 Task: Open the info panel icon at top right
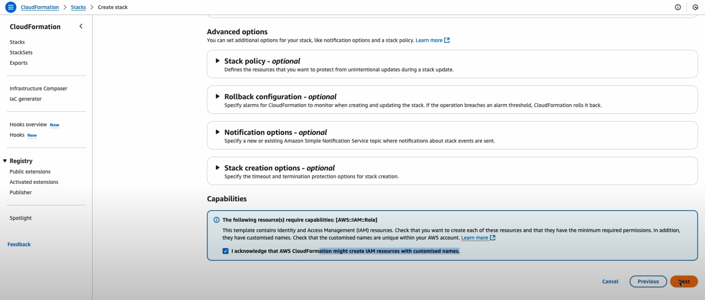678,7
